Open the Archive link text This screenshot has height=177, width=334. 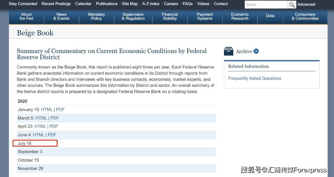point(244,52)
